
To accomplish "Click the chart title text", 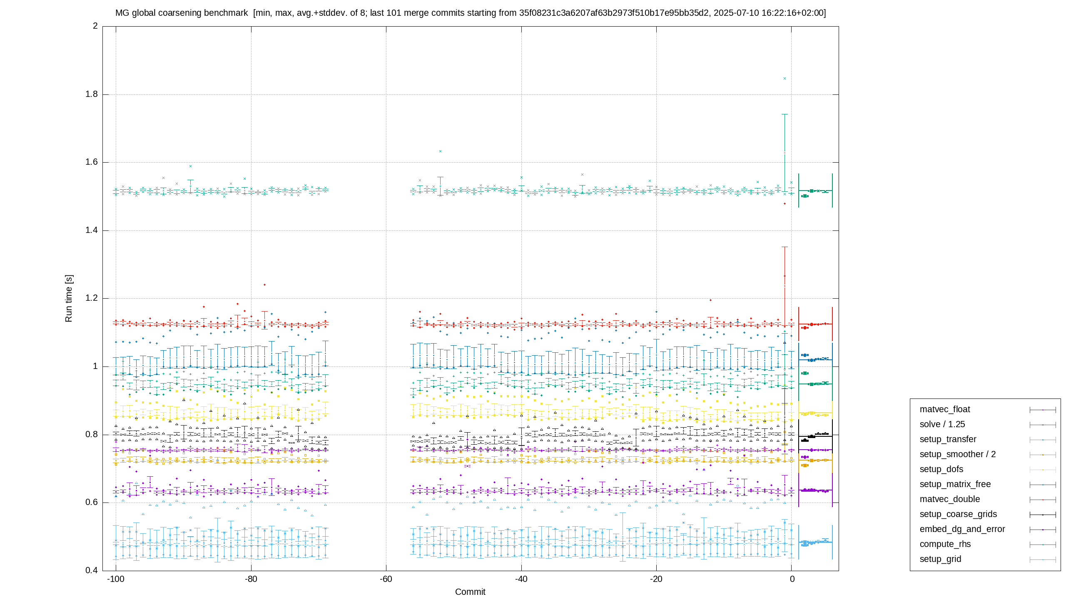I will point(471,13).
